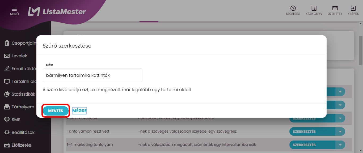Viewport: 363px width, 153px height.
Task: Click the Beállítások gear icon
Action: pyautogui.click(x=7, y=133)
